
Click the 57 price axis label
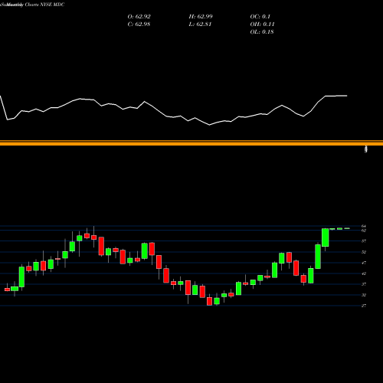[364, 241]
